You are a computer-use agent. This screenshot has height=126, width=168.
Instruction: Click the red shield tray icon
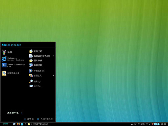tap(152, 124)
